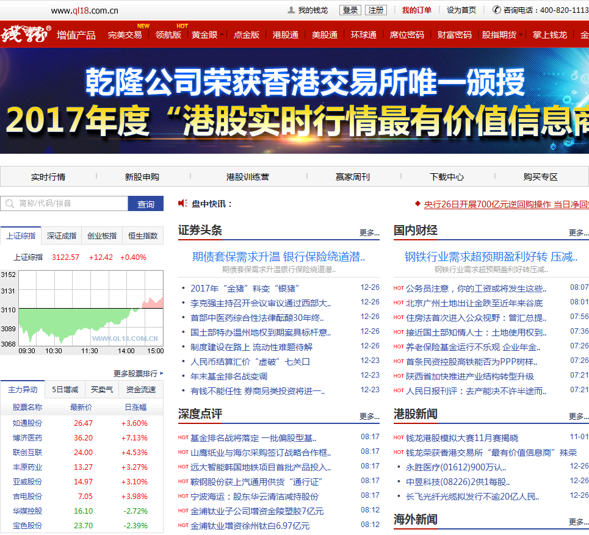This screenshot has width=589, height=535.
Task: Click the 钱龙 logo in the red header
Action: [26, 34]
